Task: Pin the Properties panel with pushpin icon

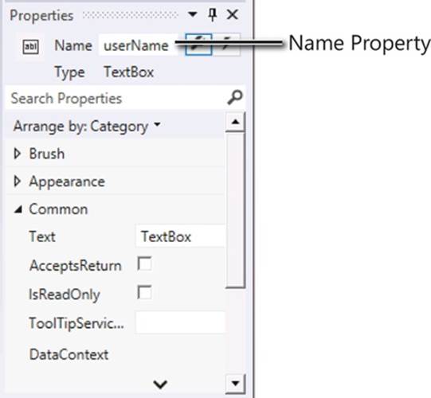Action: (212, 14)
